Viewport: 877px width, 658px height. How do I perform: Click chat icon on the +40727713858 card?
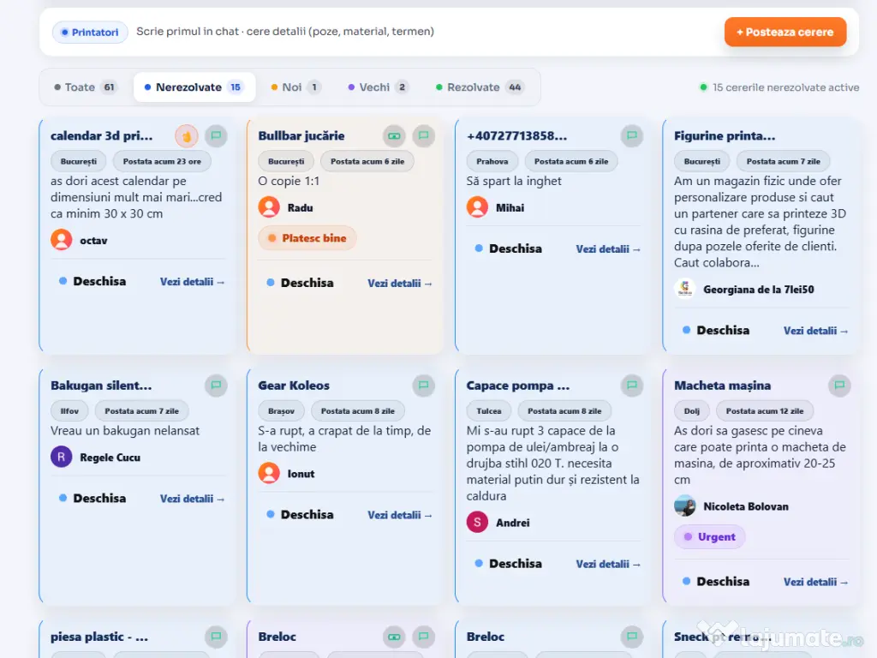(x=632, y=135)
